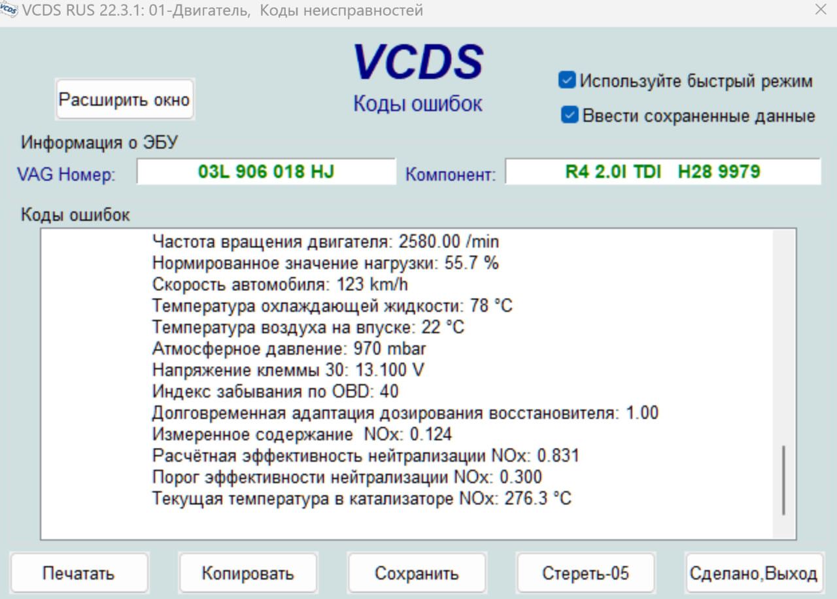Select the "Температура охлаждающей жидкости" line

(332, 306)
